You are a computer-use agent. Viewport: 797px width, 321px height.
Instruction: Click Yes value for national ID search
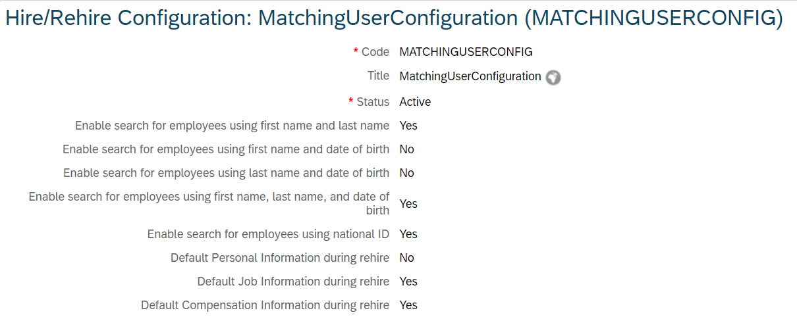pos(408,234)
